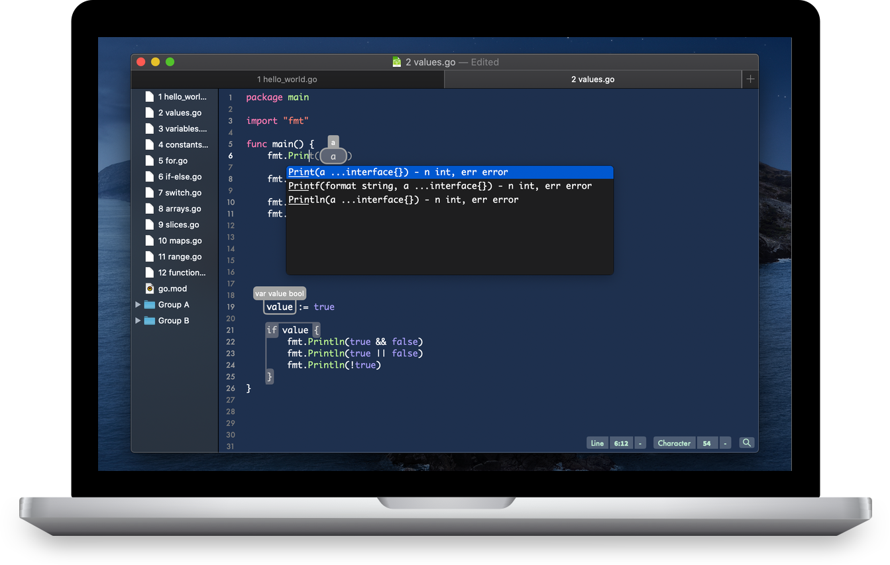890x565 pixels.
Task: Click the file icon beside 4 constants... in sidebar
Action: click(150, 144)
